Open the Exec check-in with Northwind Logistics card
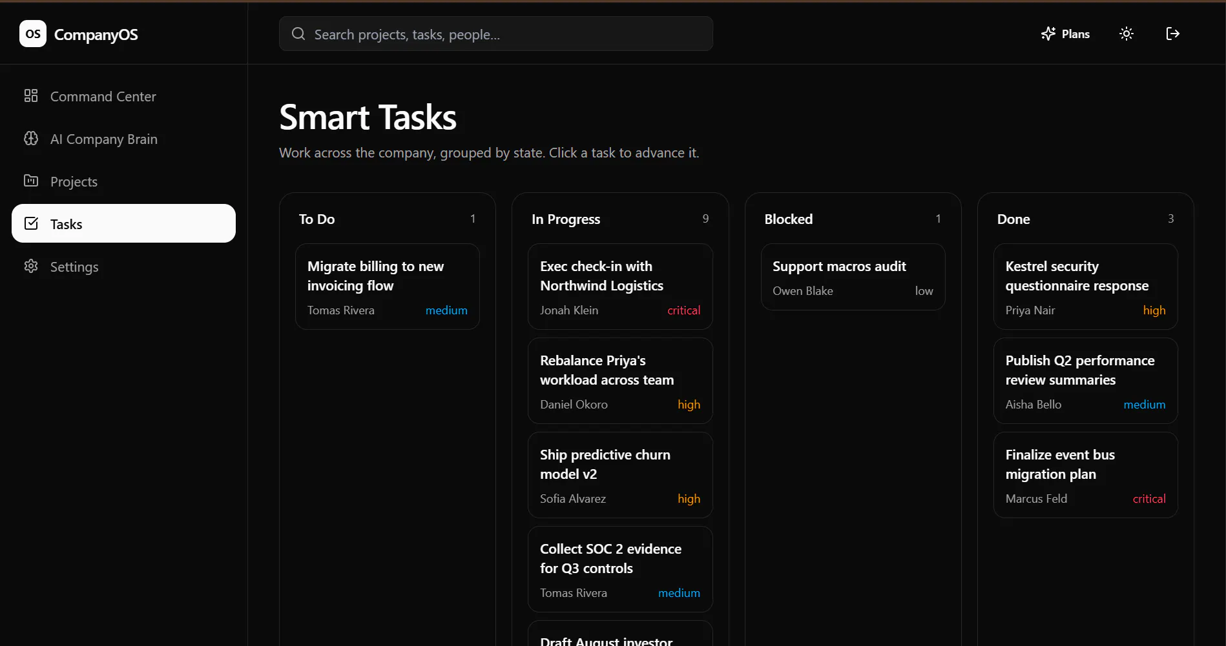The image size is (1226, 646). 620,287
